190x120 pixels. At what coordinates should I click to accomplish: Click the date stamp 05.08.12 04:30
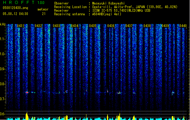click(x=15, y=14)
